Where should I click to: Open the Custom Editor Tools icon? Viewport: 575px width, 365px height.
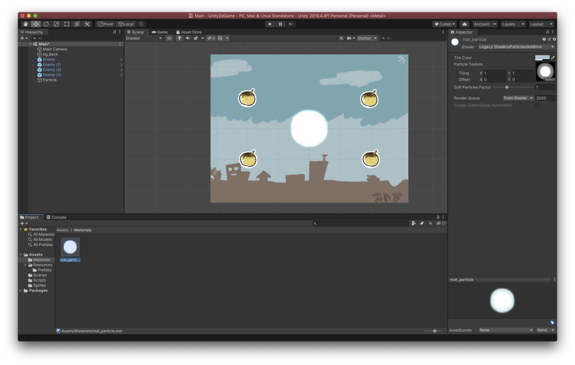pos(88,24)
